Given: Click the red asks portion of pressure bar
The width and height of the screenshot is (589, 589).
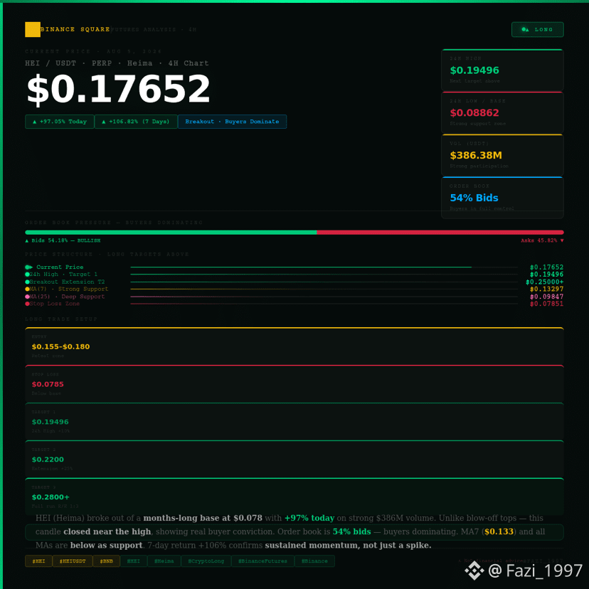Looking at the screenshot, I should click(x=440, y=233).
